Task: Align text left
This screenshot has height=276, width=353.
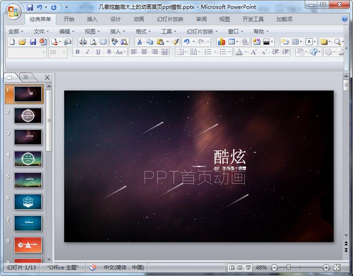Action: click(x=134, y=52)
